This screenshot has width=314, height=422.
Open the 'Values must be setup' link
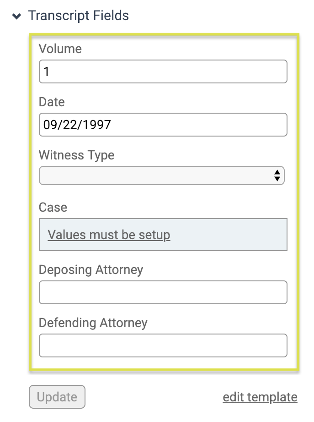coord(109,235)
